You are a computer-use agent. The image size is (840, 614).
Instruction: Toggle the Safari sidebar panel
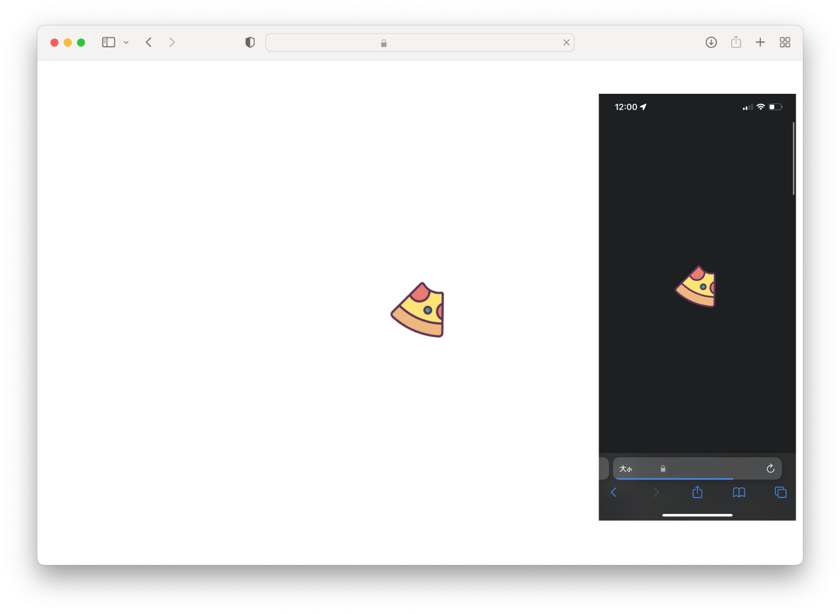coord(109,43)
